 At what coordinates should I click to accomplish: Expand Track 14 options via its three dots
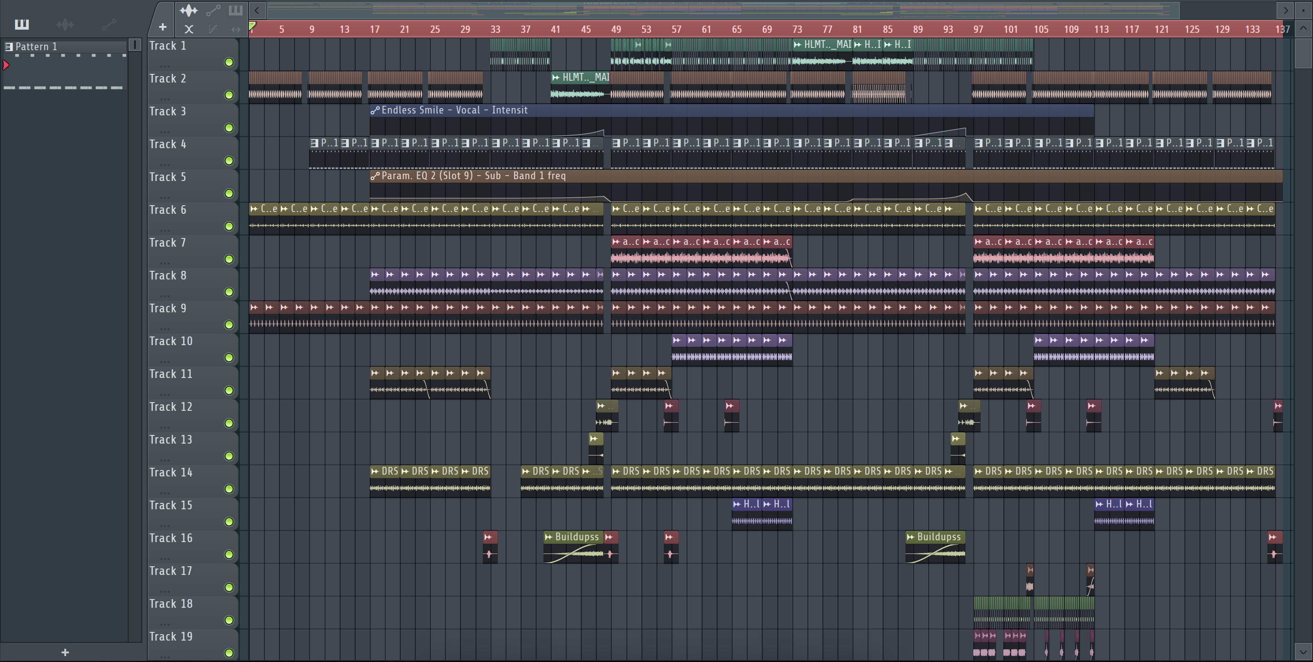164,493
